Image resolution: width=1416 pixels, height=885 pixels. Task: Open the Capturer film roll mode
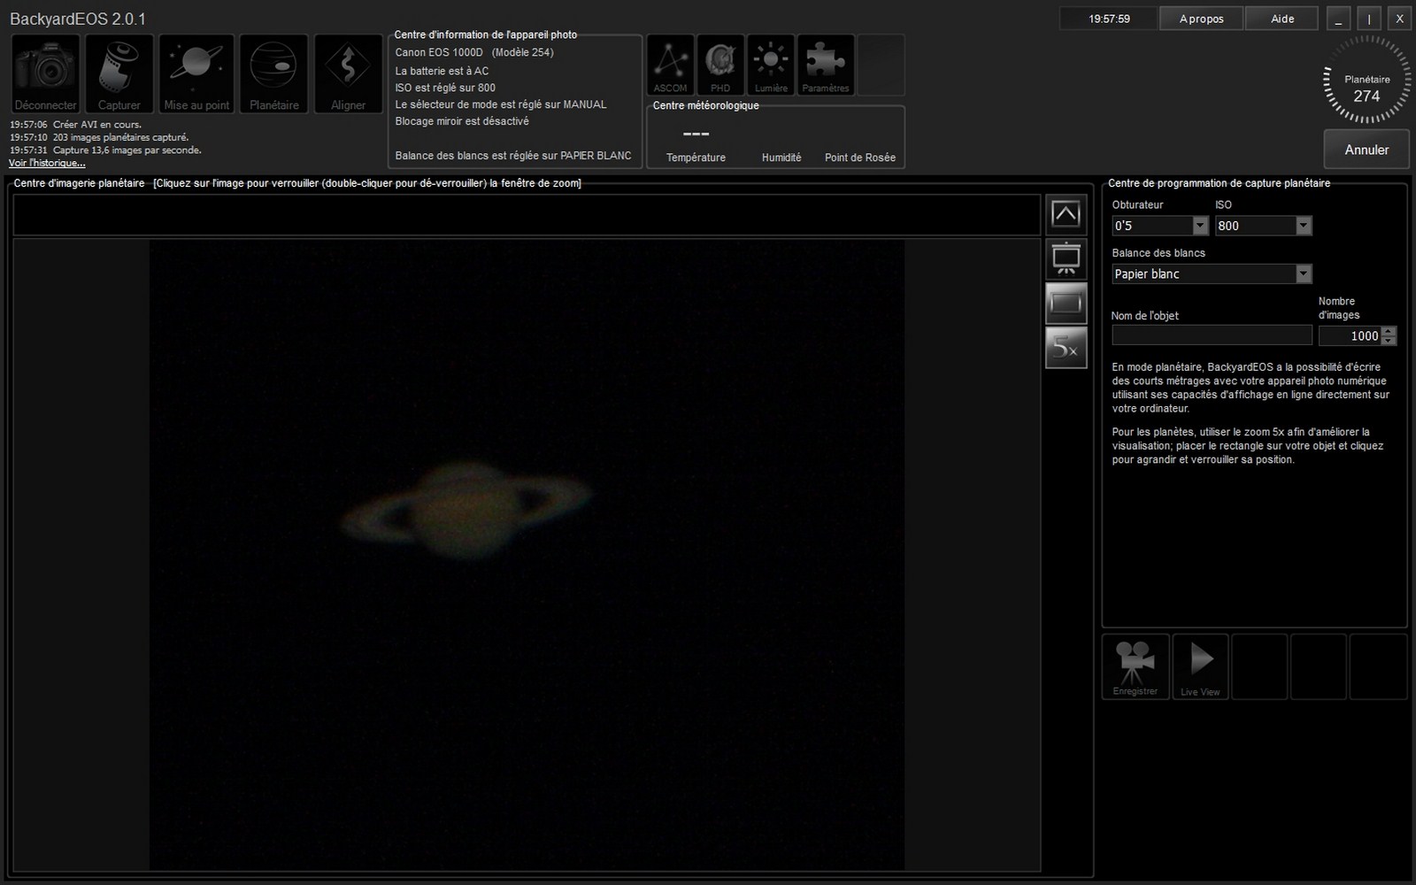(x=119, y=74)
